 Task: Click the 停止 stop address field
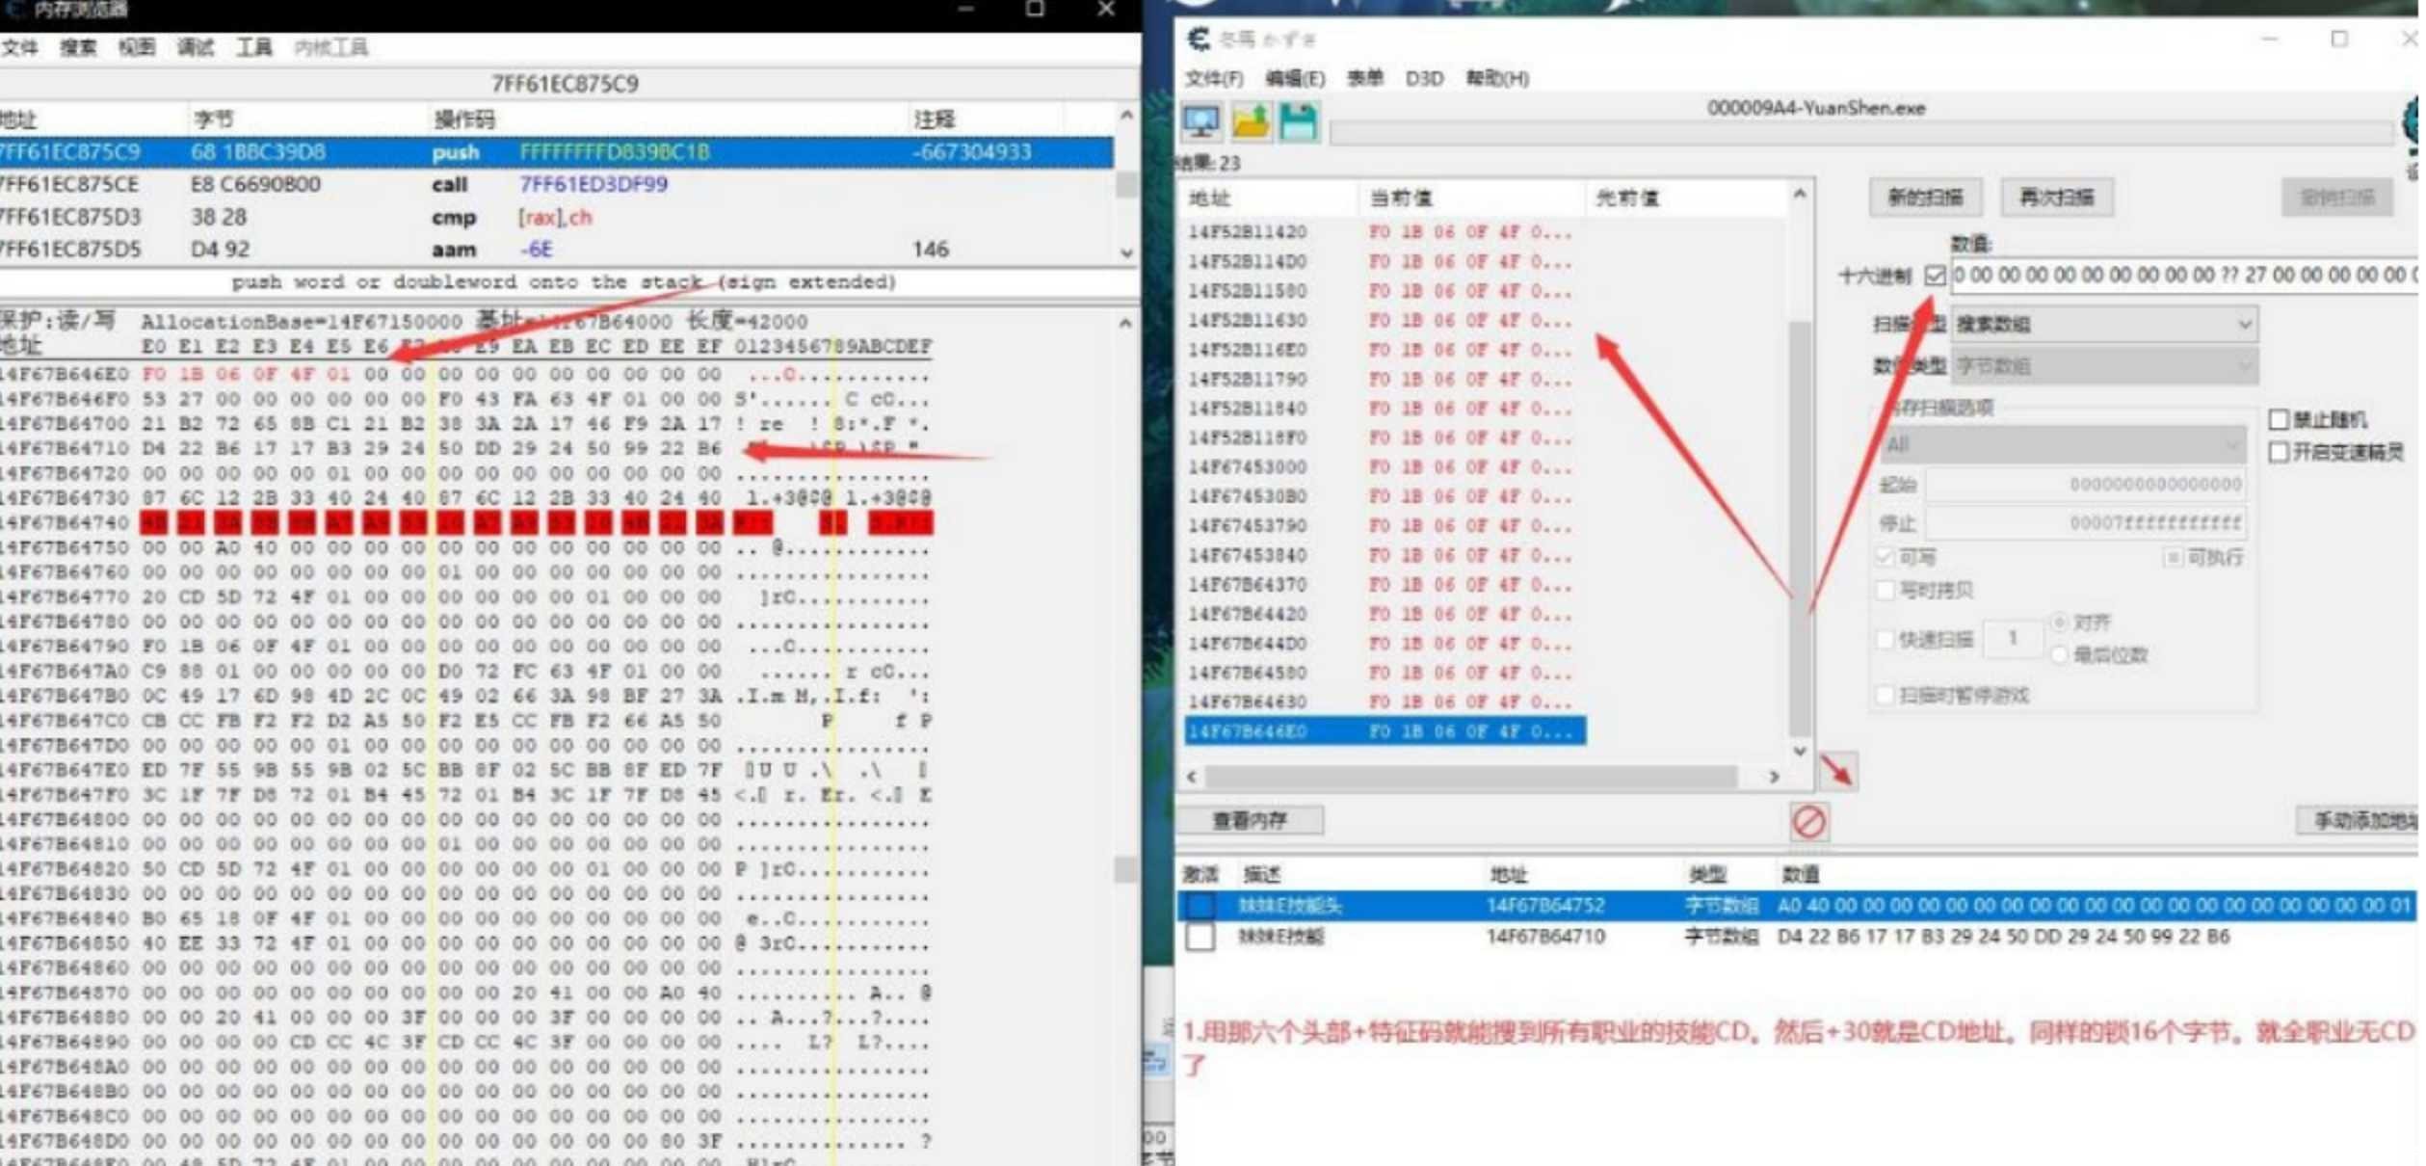tap(2086, 523)
